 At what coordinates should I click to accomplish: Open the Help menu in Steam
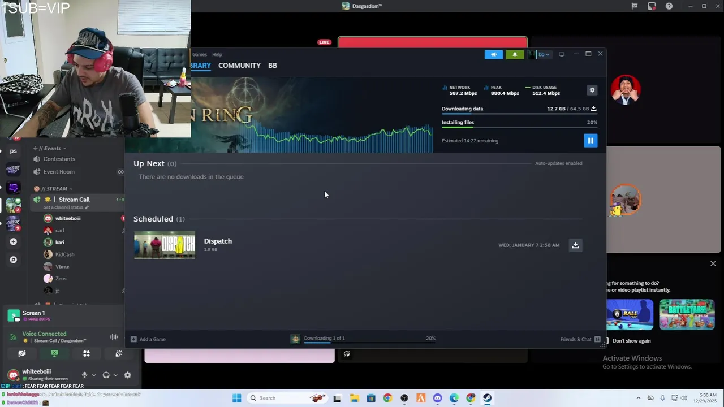coord(217,54)
